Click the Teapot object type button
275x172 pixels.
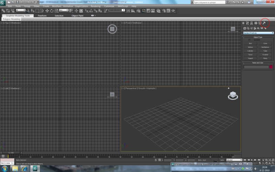[x=251, y=58]
